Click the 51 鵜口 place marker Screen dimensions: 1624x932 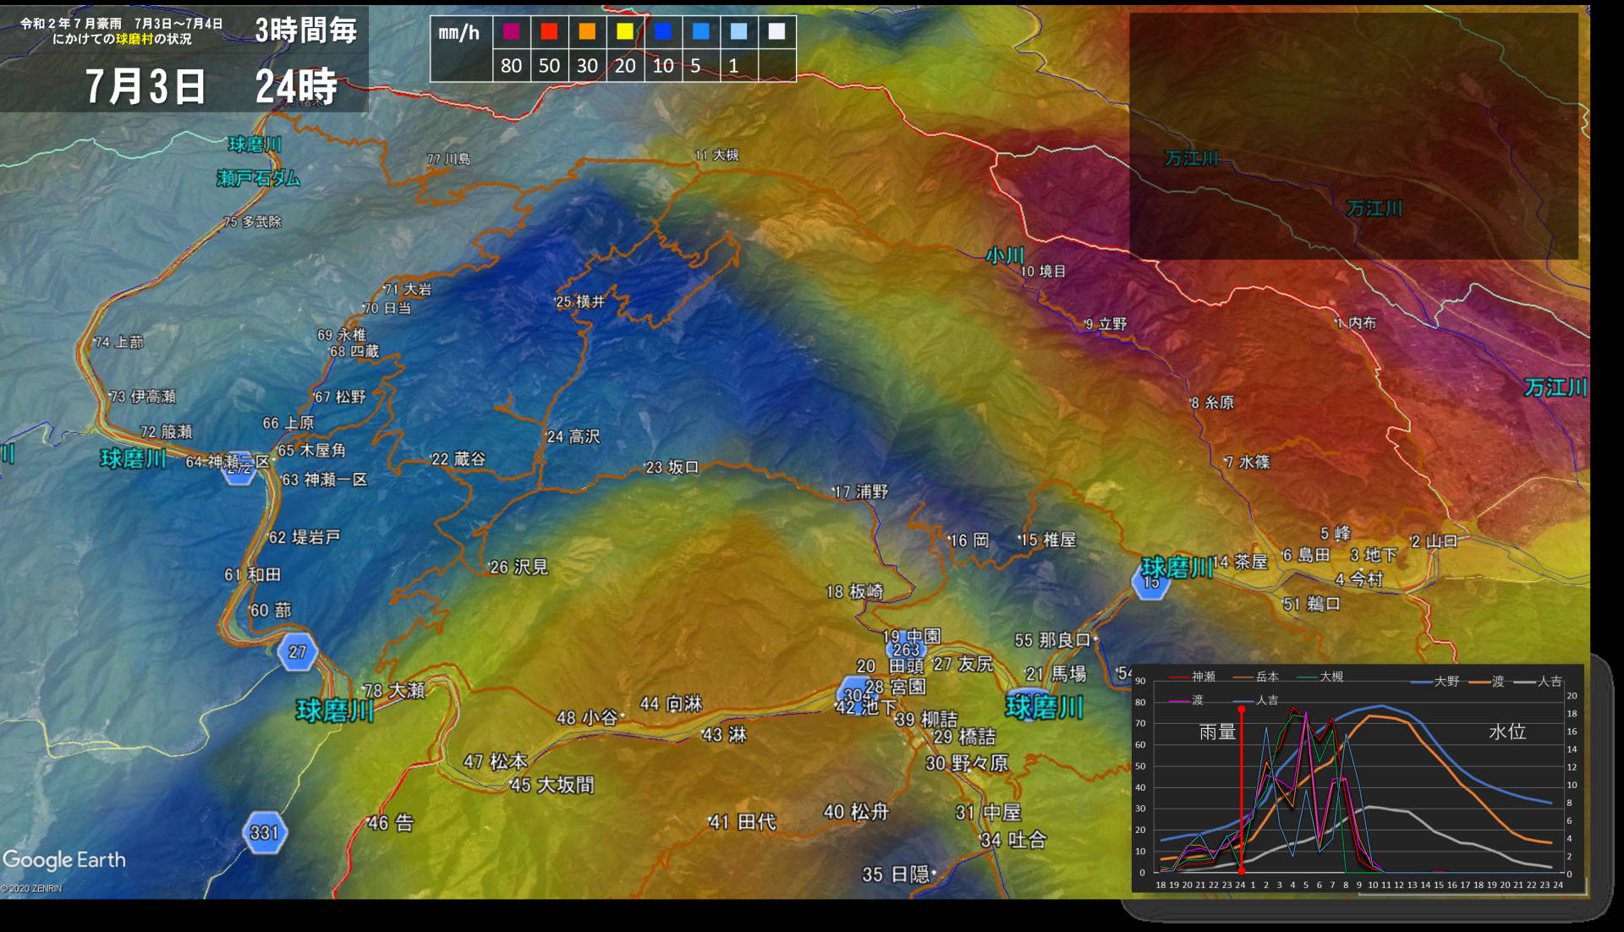tap(1312, 604)
